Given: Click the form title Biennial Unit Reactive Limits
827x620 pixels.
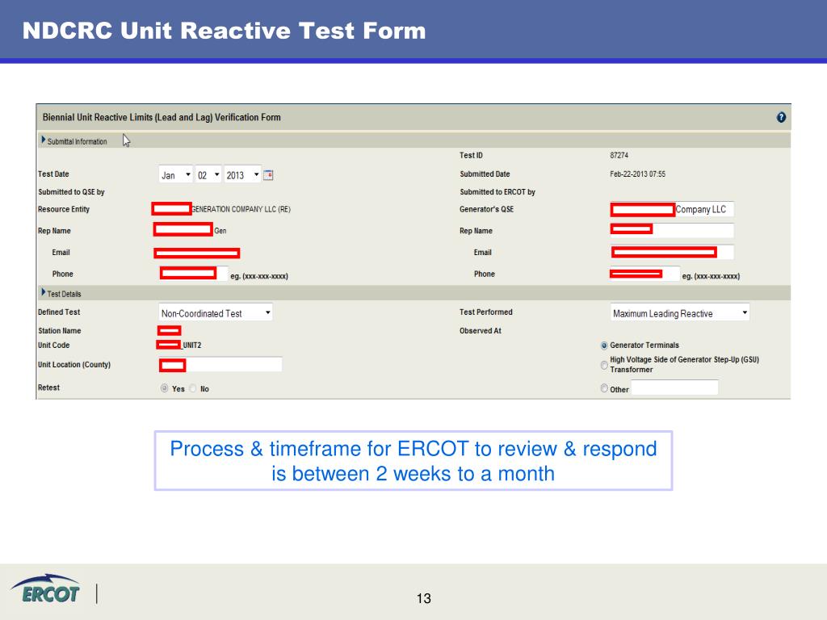Looking at the screenshot, I should point(162,118).
